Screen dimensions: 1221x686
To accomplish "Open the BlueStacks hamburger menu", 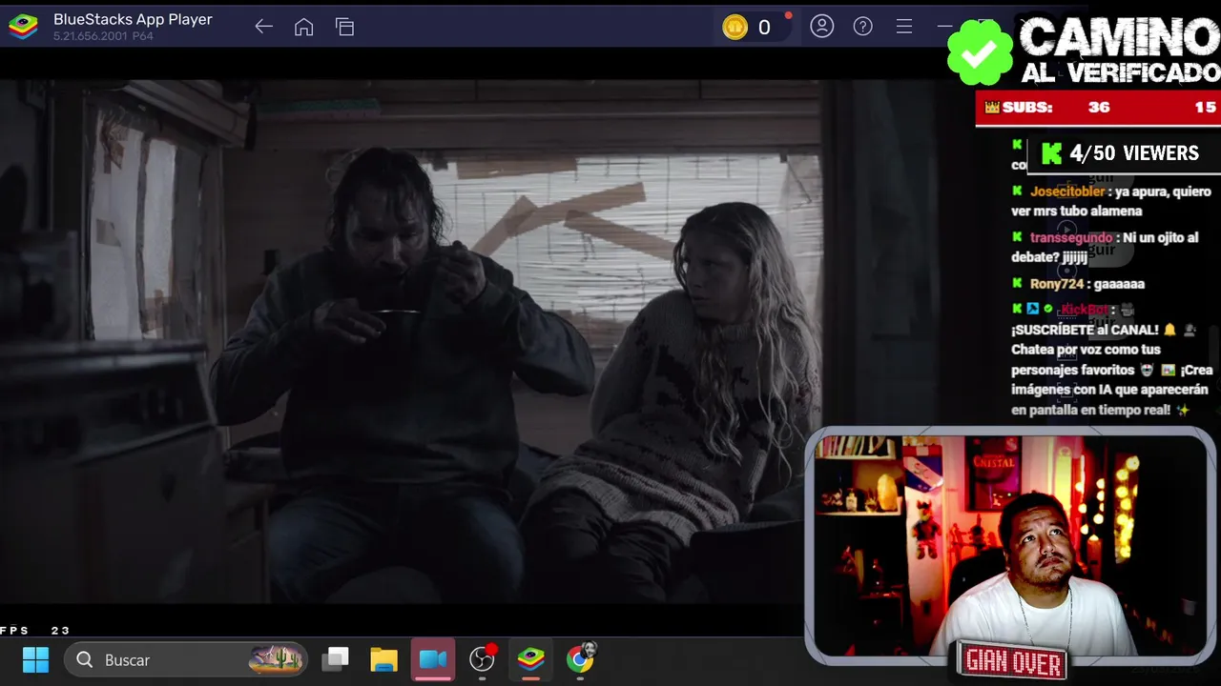I will (x=904, y=27).
